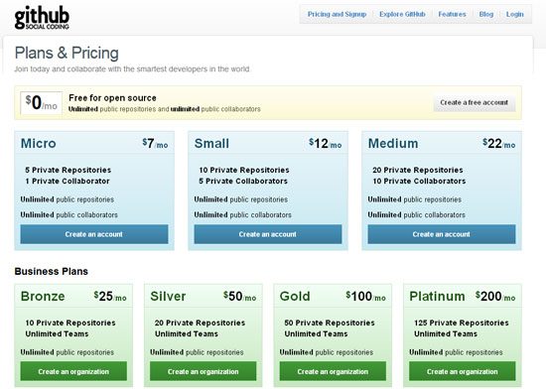The width and height of the screenshot is (546, 389).
Task: Click the $12/mo Small price
Action: click(x=326, y=143)
